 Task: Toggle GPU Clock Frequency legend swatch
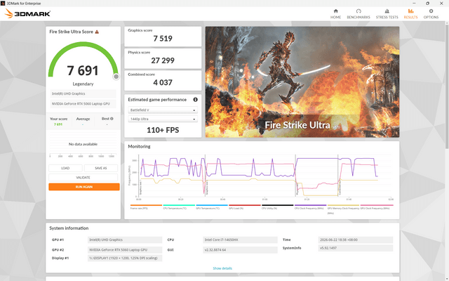pos(377,205)
